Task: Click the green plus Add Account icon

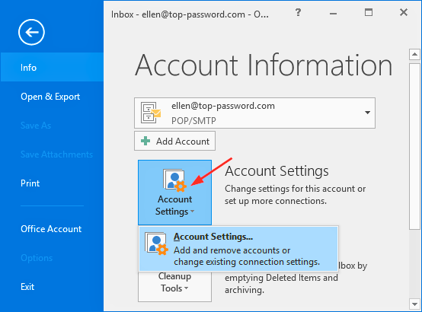Action: tap(145, 141)
